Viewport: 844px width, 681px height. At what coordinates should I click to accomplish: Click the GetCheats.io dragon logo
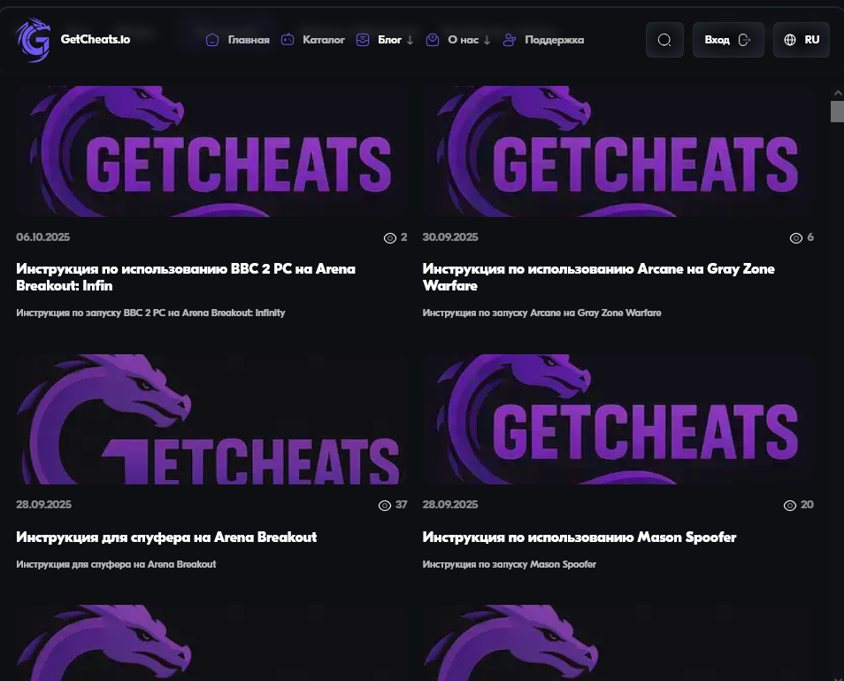click(33, 40)
